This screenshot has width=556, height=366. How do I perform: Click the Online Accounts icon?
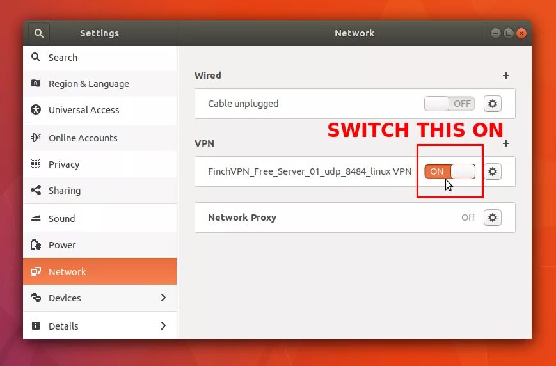click(36, 138)
